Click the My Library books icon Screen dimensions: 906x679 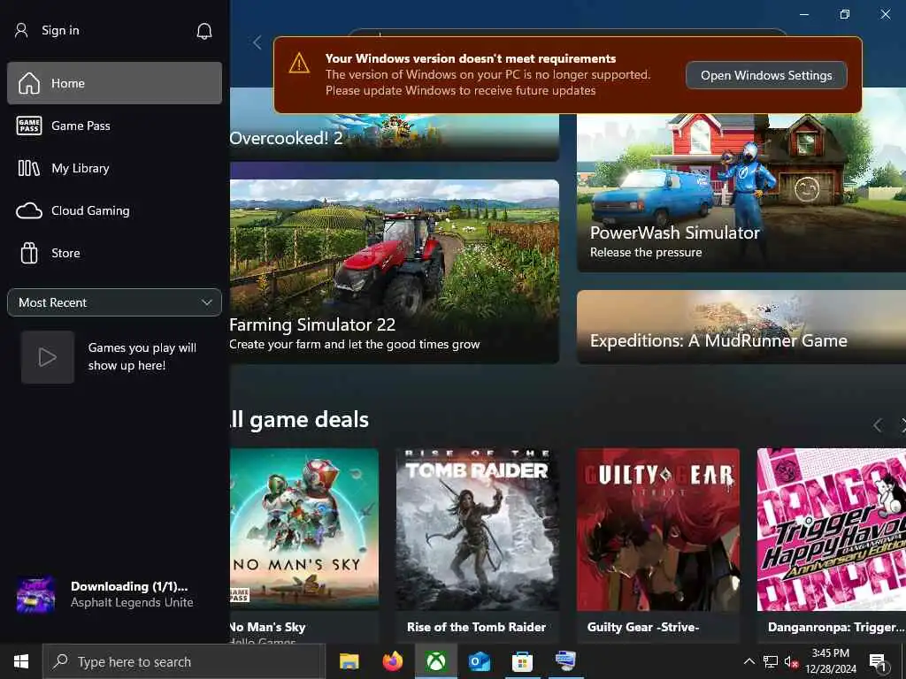tap(29, 168)
